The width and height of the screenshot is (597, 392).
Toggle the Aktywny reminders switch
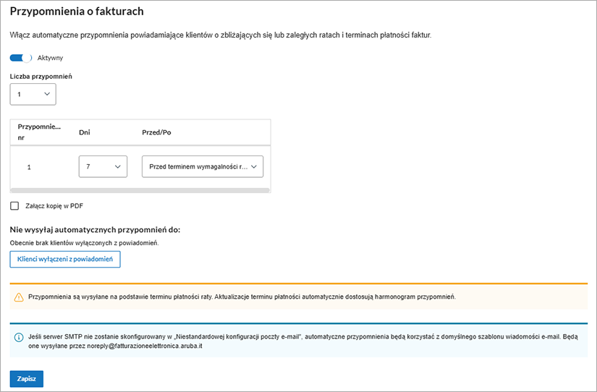[x=21, y=58]
